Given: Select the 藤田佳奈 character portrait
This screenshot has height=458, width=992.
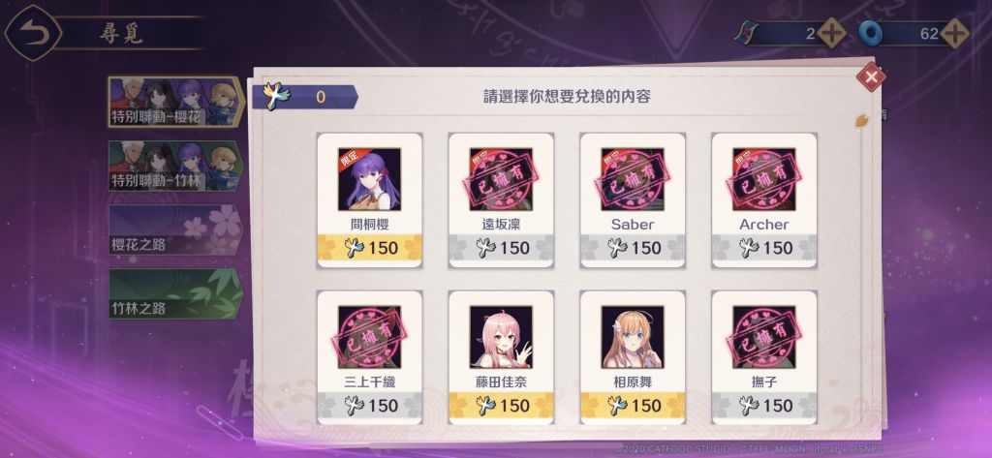Looking at the screenshot, I should (x=501, y=337).
